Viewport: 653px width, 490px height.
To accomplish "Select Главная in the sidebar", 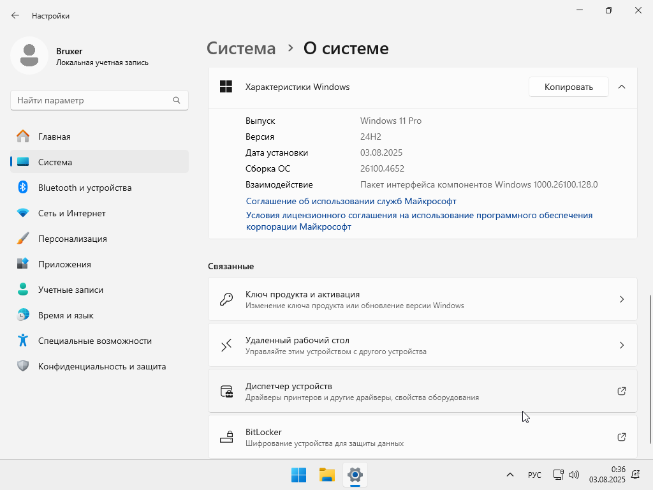I will click(99, 137).
